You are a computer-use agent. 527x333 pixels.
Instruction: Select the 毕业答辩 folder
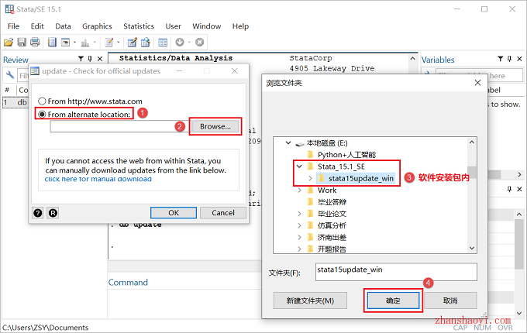332,202
